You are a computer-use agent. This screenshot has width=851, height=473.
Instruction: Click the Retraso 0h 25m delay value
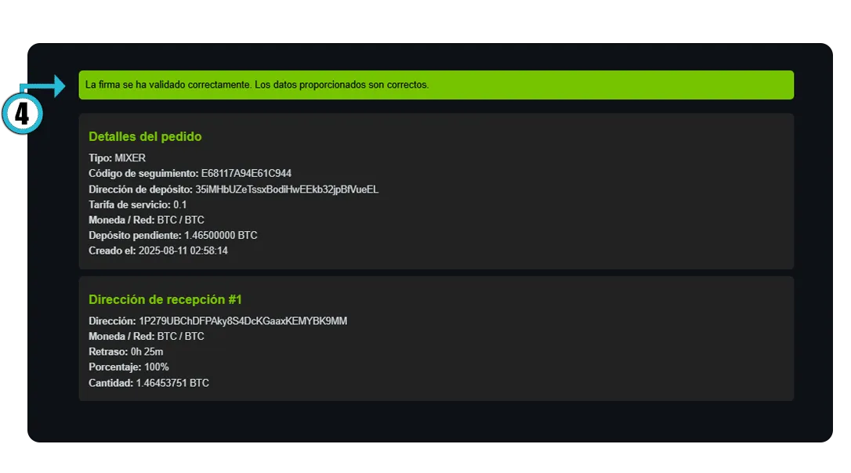click(x=147, y=352)
